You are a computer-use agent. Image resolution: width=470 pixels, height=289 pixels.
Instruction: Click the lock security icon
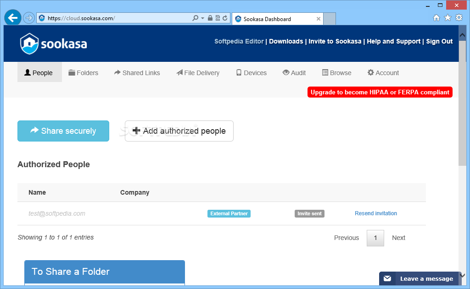tap(210, 18)
